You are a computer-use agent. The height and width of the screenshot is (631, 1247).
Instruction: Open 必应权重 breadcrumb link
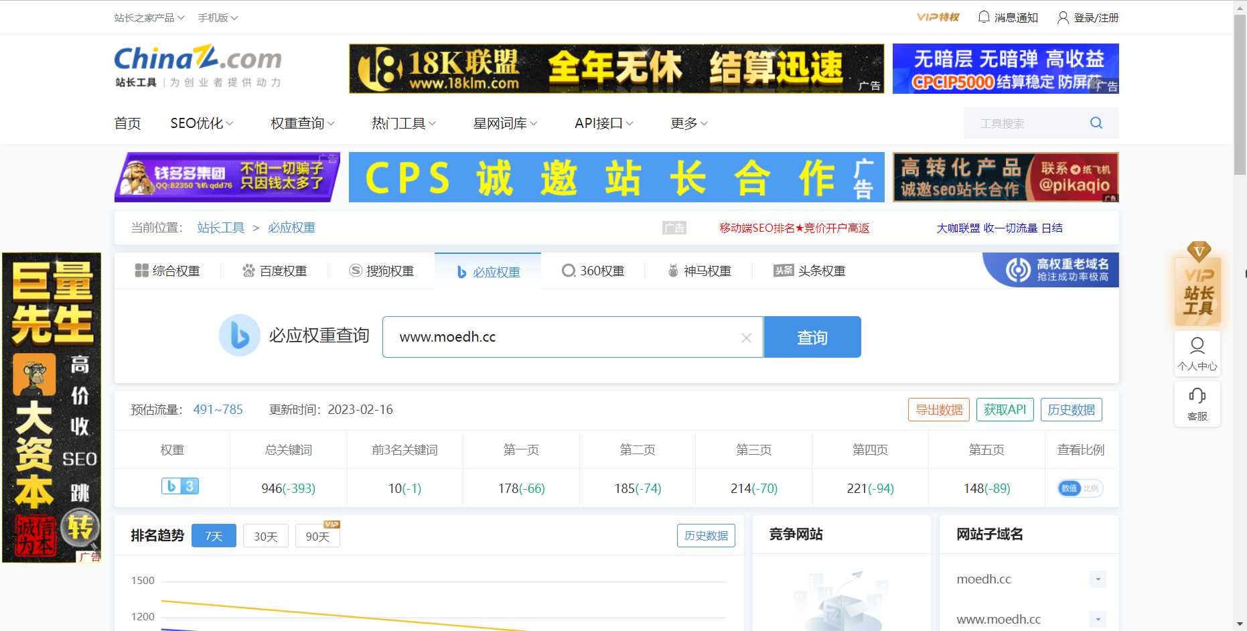(x=291, y=228)
